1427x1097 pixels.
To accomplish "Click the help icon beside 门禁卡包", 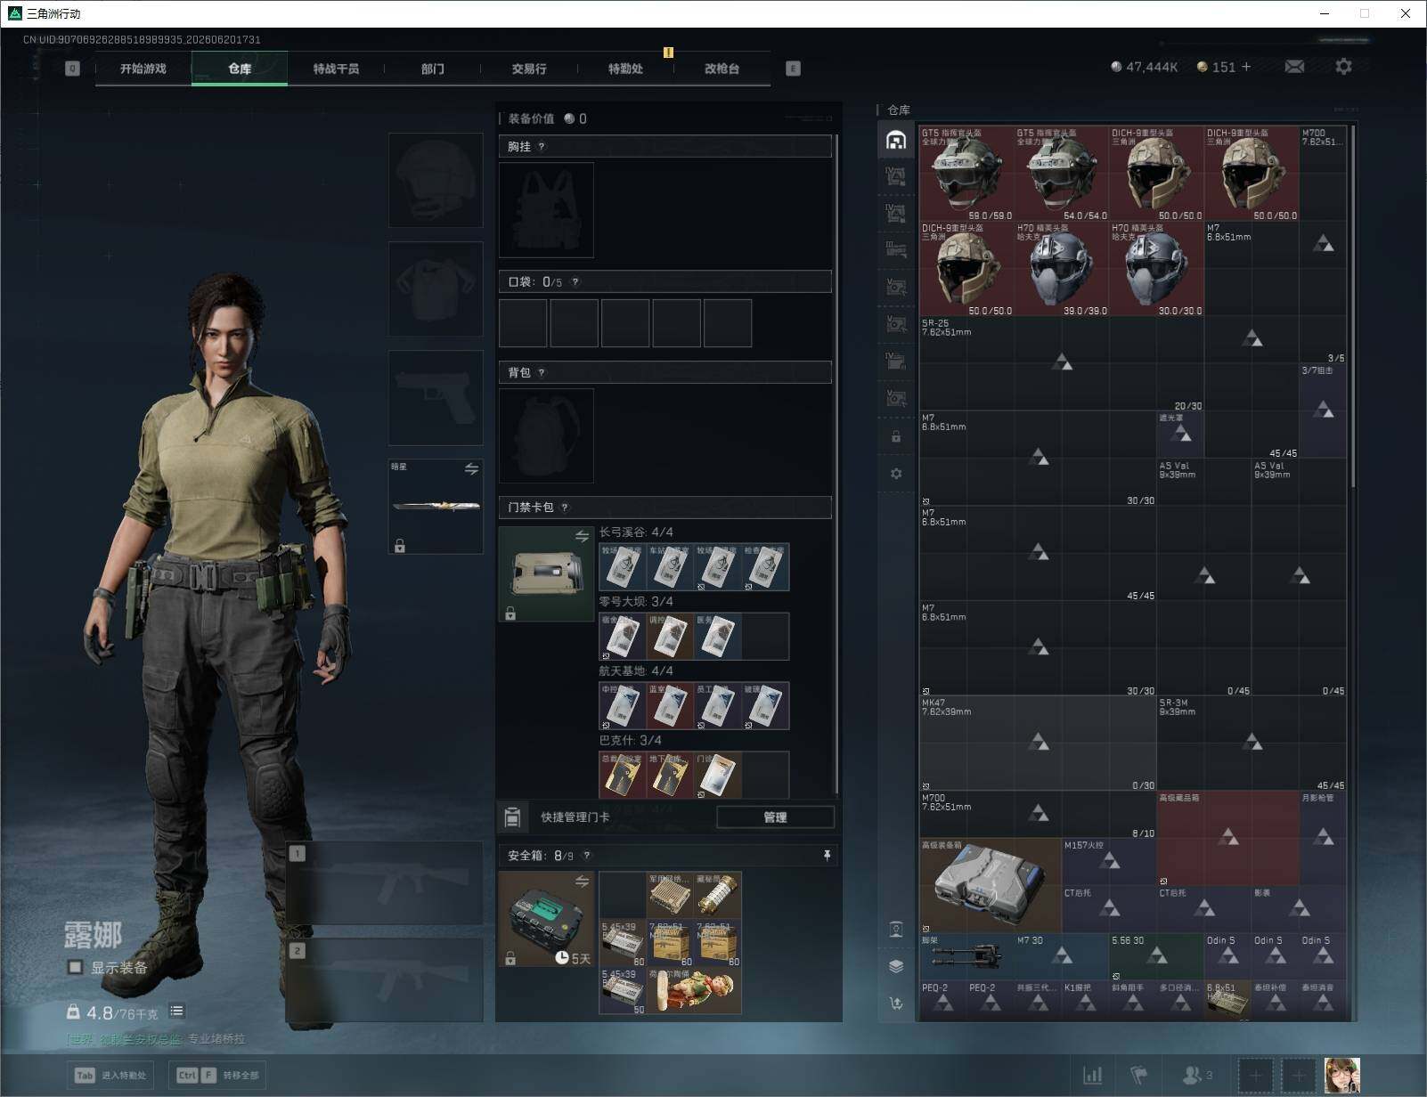I will coord(565,508).
